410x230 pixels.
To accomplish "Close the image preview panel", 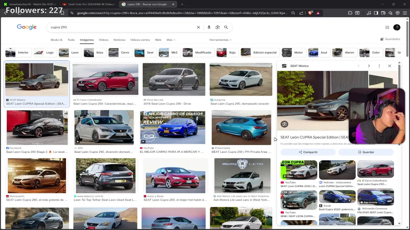I will (x=389, y=66).
